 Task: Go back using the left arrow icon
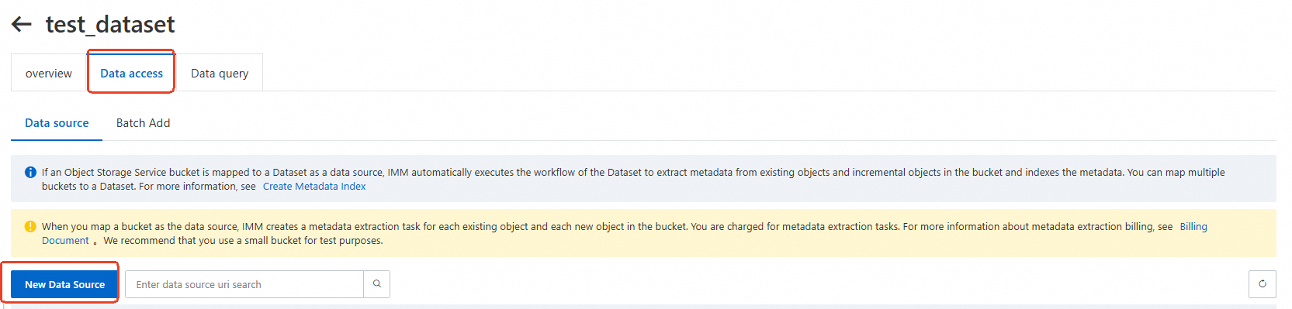[22, 25]
